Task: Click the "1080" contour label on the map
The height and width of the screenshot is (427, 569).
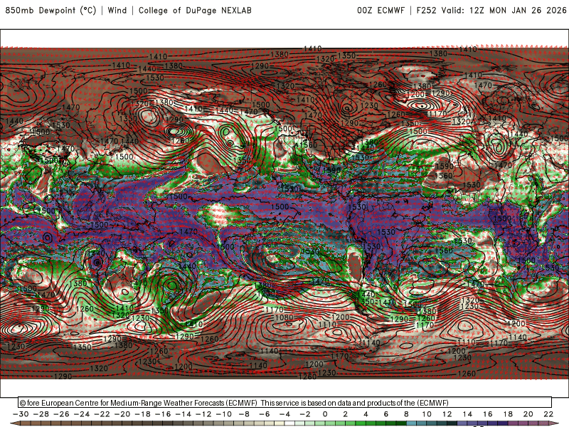Action: click(x=284, y=317)
